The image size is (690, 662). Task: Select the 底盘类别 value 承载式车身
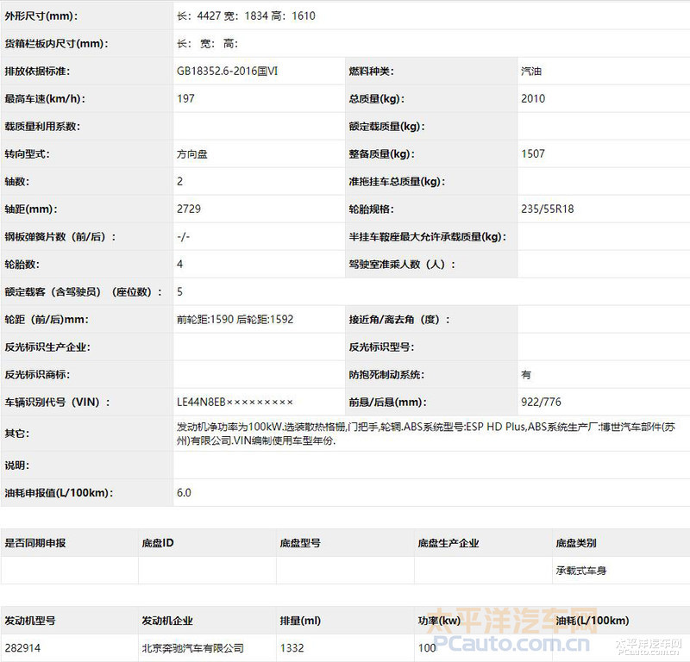pyautogui.click(x=581, y=571)
